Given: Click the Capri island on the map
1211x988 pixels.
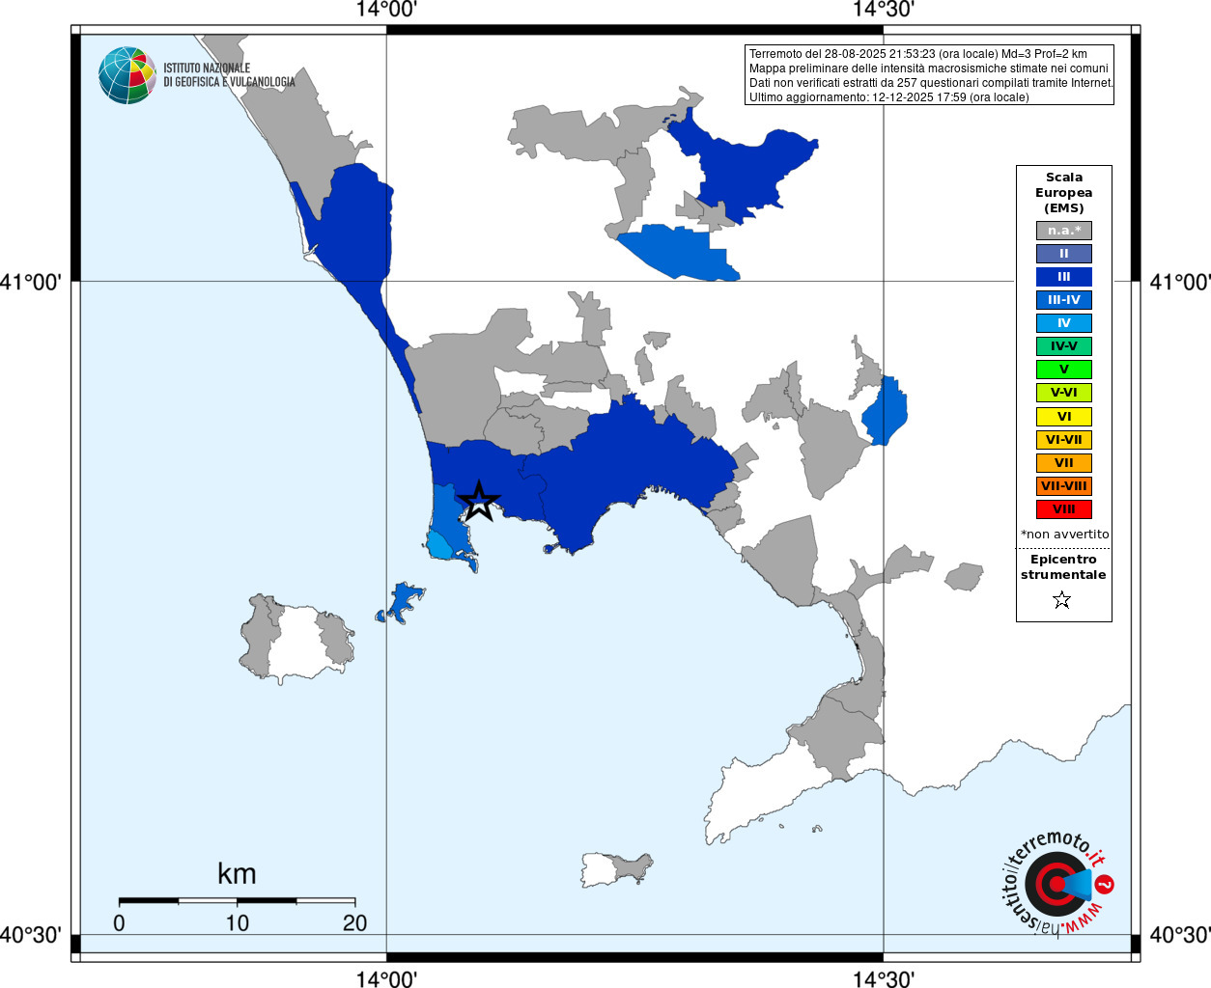Looking at the screenshot, I should [617, 868].
